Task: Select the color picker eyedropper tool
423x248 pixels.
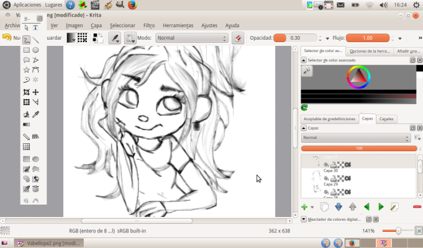Action: point(35,115)
